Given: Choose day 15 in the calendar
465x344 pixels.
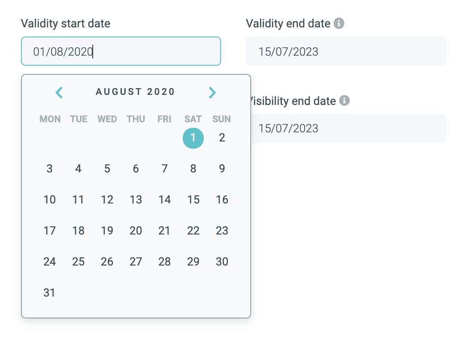Looking at the screenshot, I should pyautogui.click(x=193, y=200).
